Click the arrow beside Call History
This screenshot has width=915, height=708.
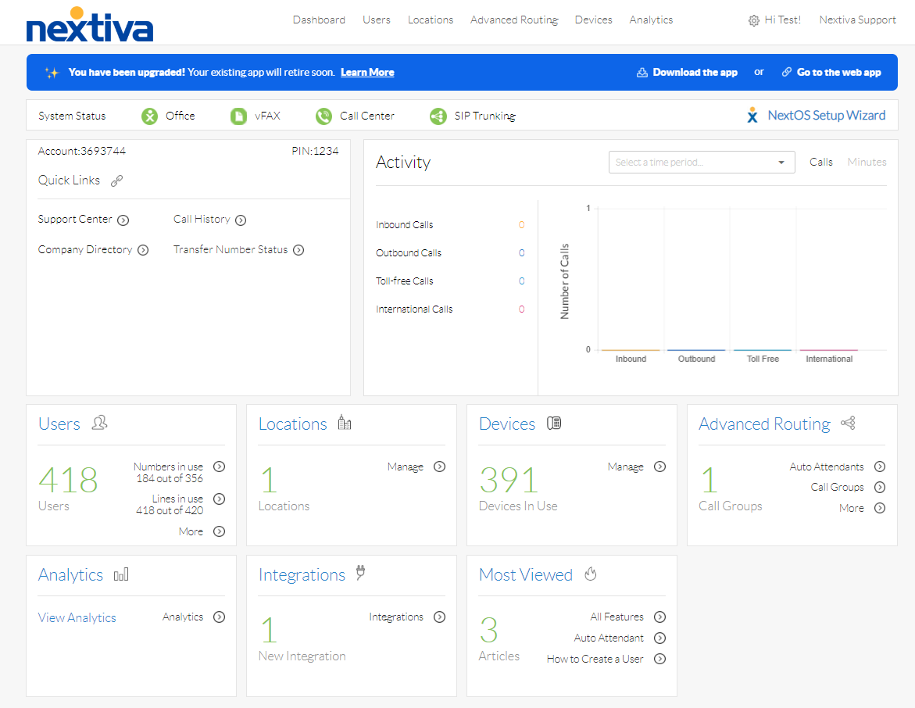tap(241, 220)
